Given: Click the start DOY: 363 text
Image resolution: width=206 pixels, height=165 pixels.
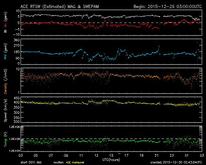Looking at the screenshot, I should pyautogui.click(x=31, y=162).
